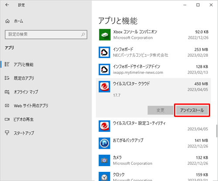Click the ウイルスバスター クラウド name text
Screen dimensions: 218x181
pyautogui.click(x=131, y=84)
